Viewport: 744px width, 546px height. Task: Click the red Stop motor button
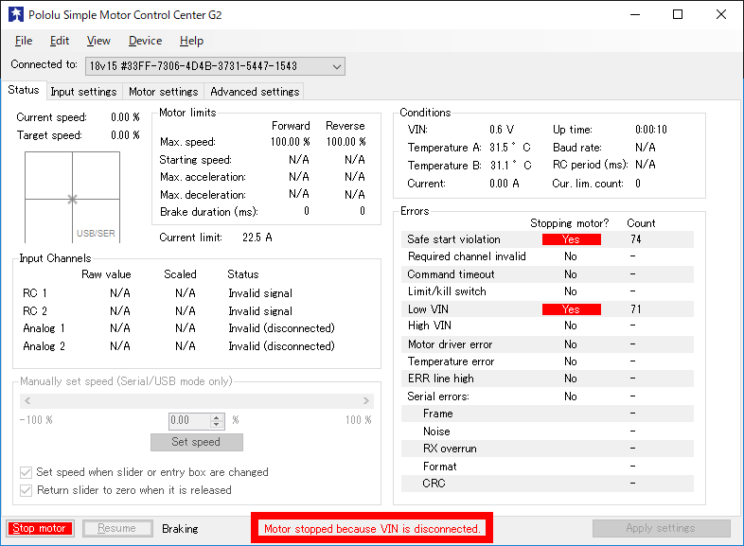coord(40,528)
